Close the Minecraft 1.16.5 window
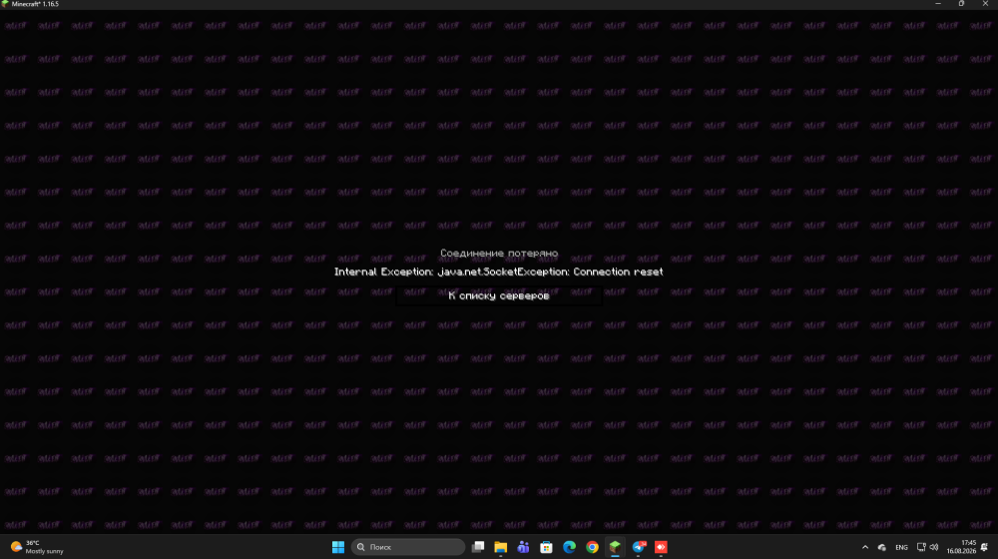The height and width of the screenshot is (559, 998). (x=985, y=4)
